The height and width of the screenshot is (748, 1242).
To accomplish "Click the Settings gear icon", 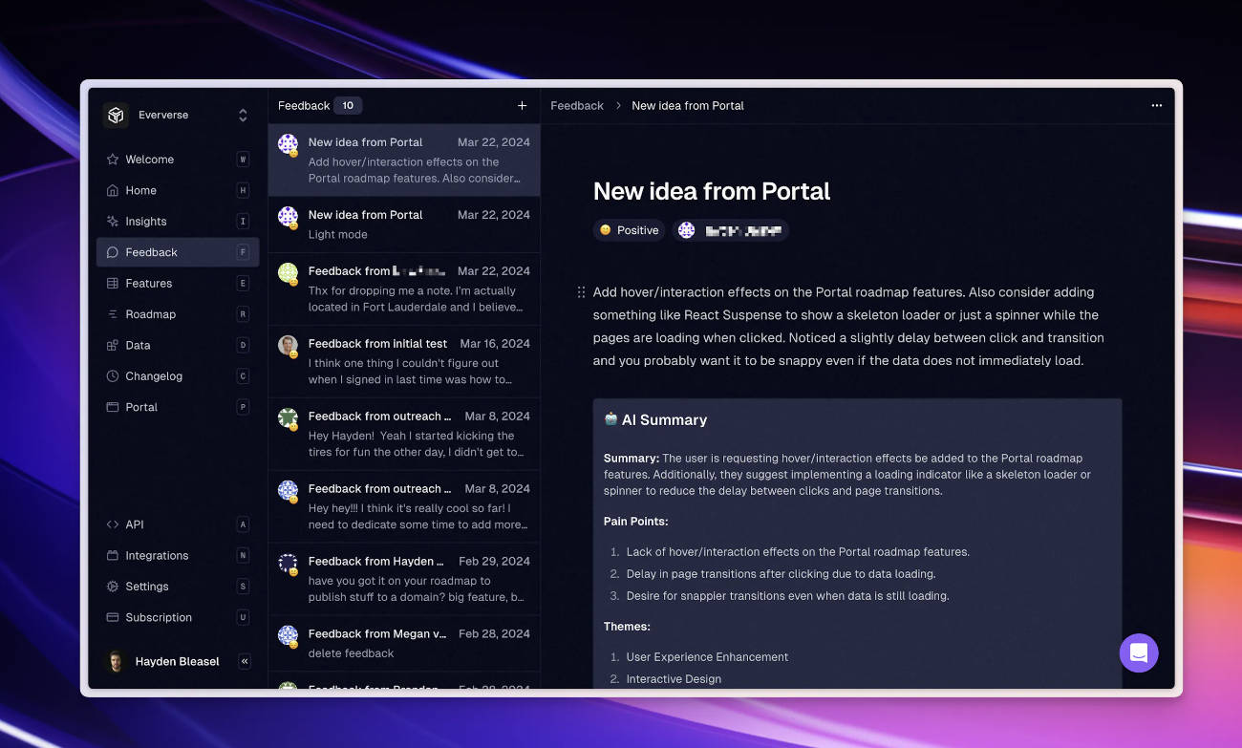I will tap(113, 587).
